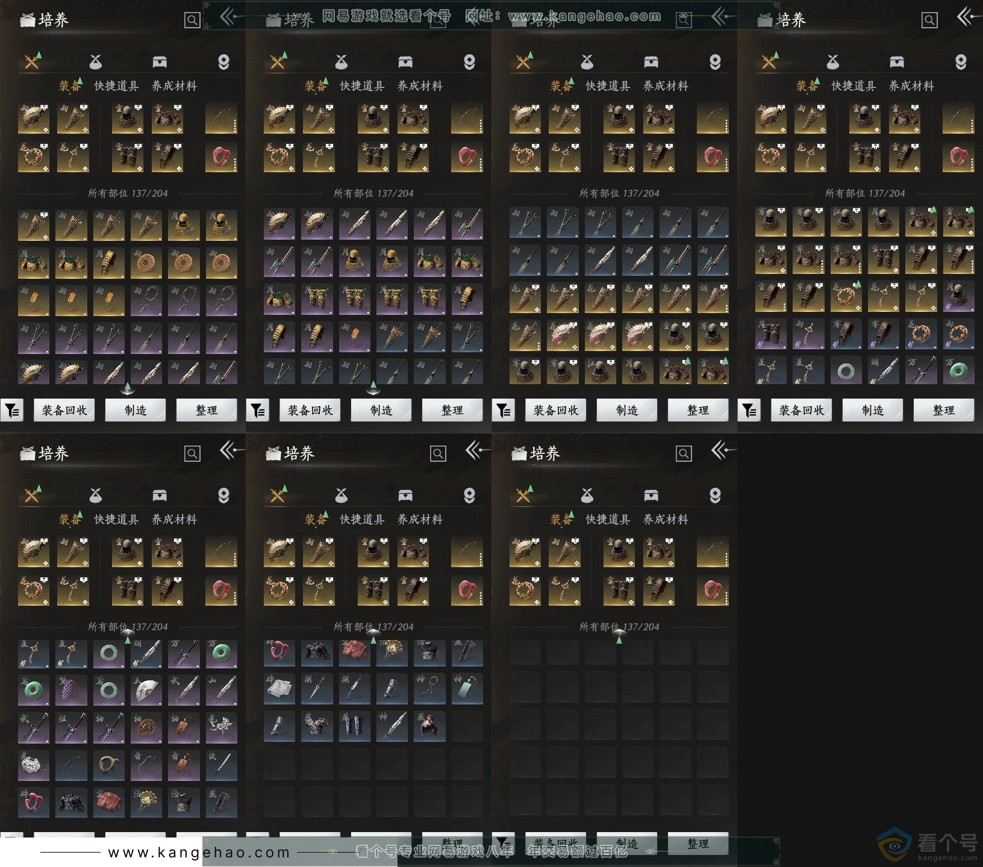This screenshot has height=867, width=983.
Task: Select the pin-shaped category icon in top-left panel
Action: click(x=223, y=61)
